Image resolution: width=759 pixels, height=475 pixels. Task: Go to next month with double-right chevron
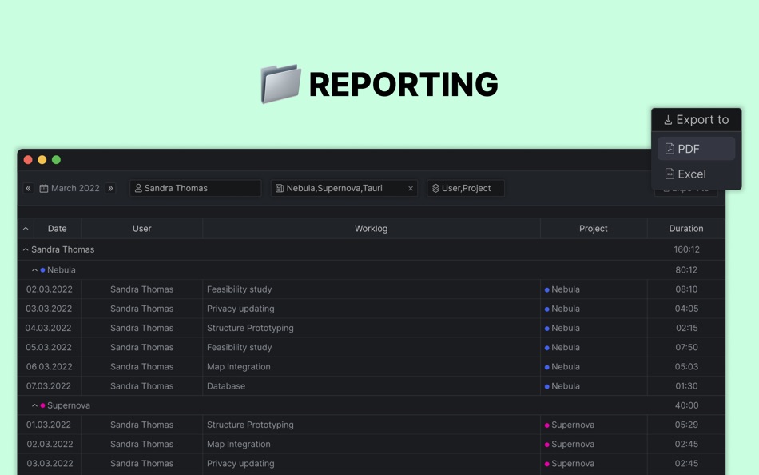point(110,188)
